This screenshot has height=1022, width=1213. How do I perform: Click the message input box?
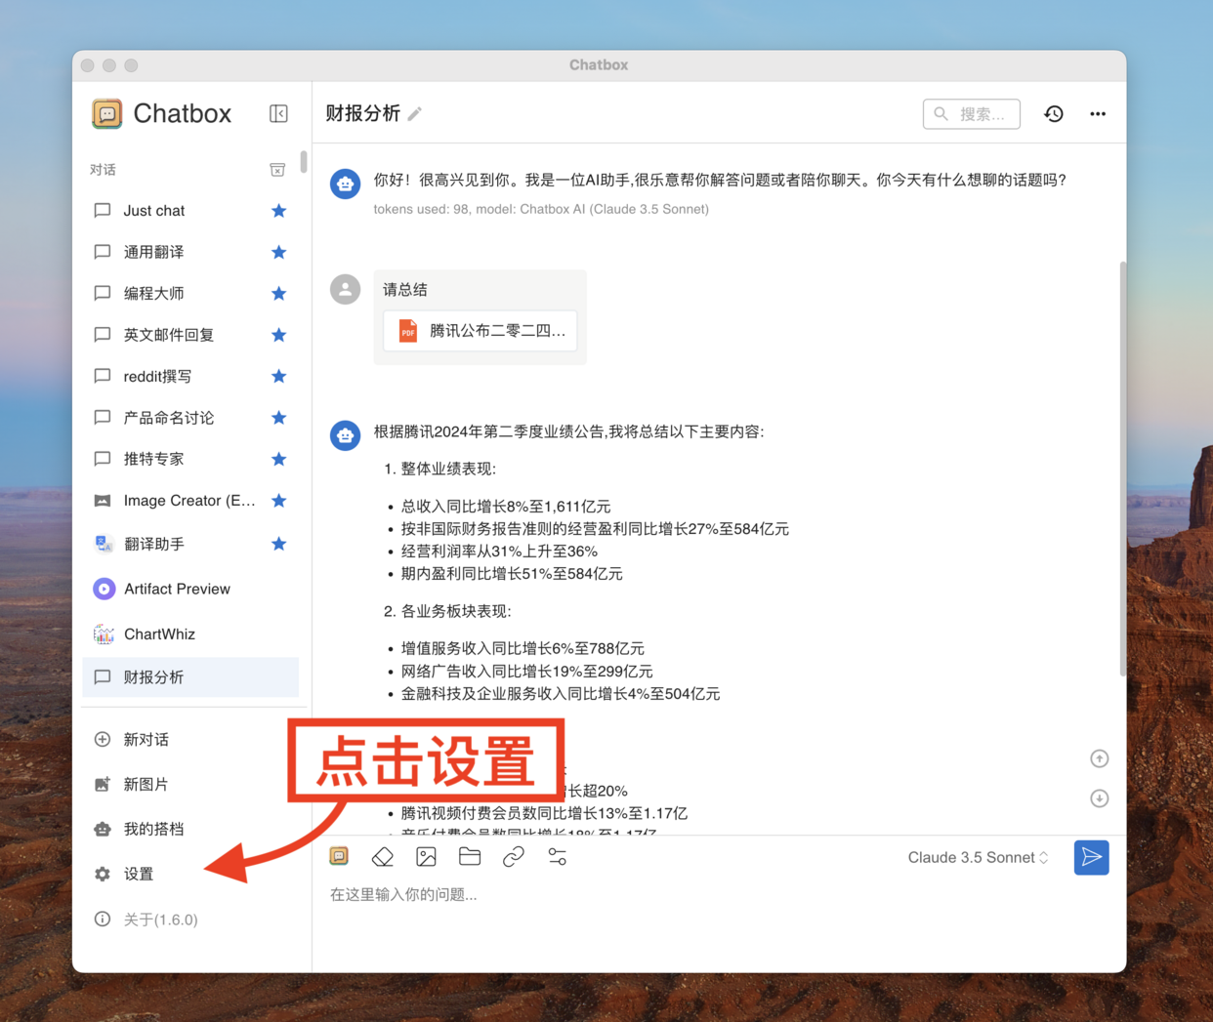(719, 895)
